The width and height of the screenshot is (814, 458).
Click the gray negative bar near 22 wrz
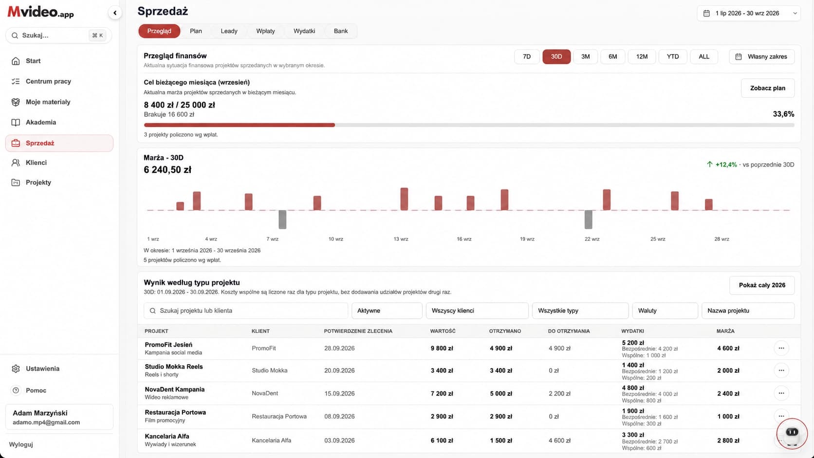(x=588, y=220)
